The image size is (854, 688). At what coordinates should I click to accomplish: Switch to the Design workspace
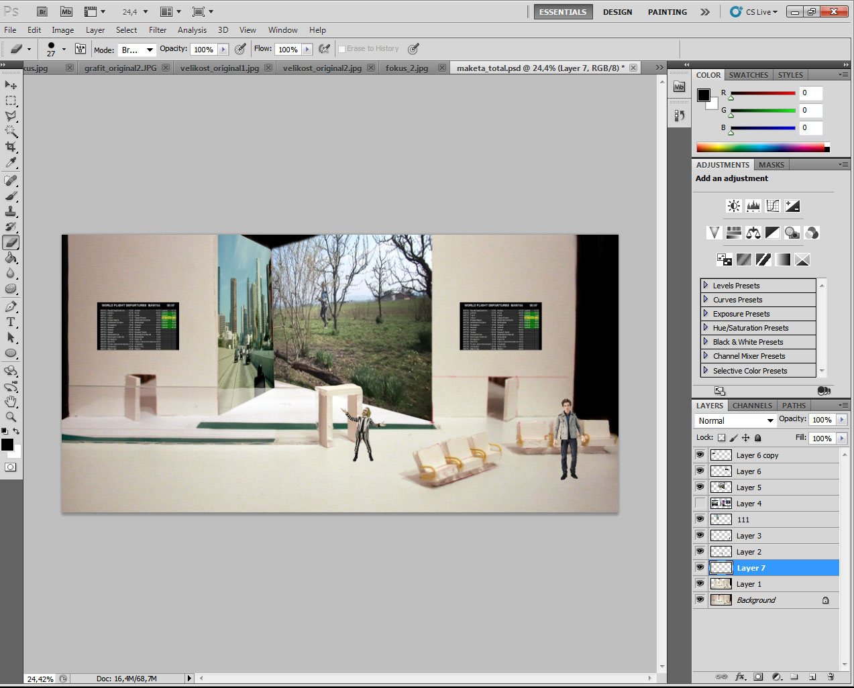[617, 12]
